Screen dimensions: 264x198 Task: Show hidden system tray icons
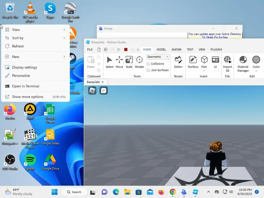208,192
